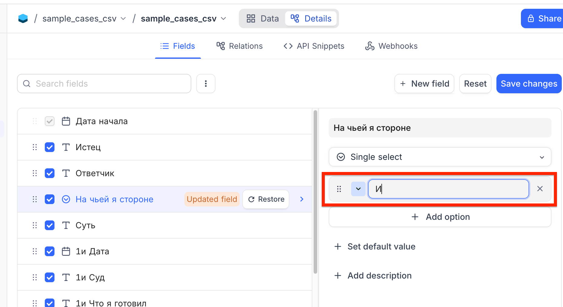Toggle the Дата начала checkbox
The height and width of the screenshot is (307, 563).
point(50,121)
